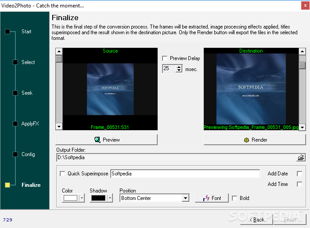Image resolution: width=310 pixels, height=228 pixels.
Task: Click the Destination scrollbar down arrow
Action: pyautogui.click(x=302, y=127)
